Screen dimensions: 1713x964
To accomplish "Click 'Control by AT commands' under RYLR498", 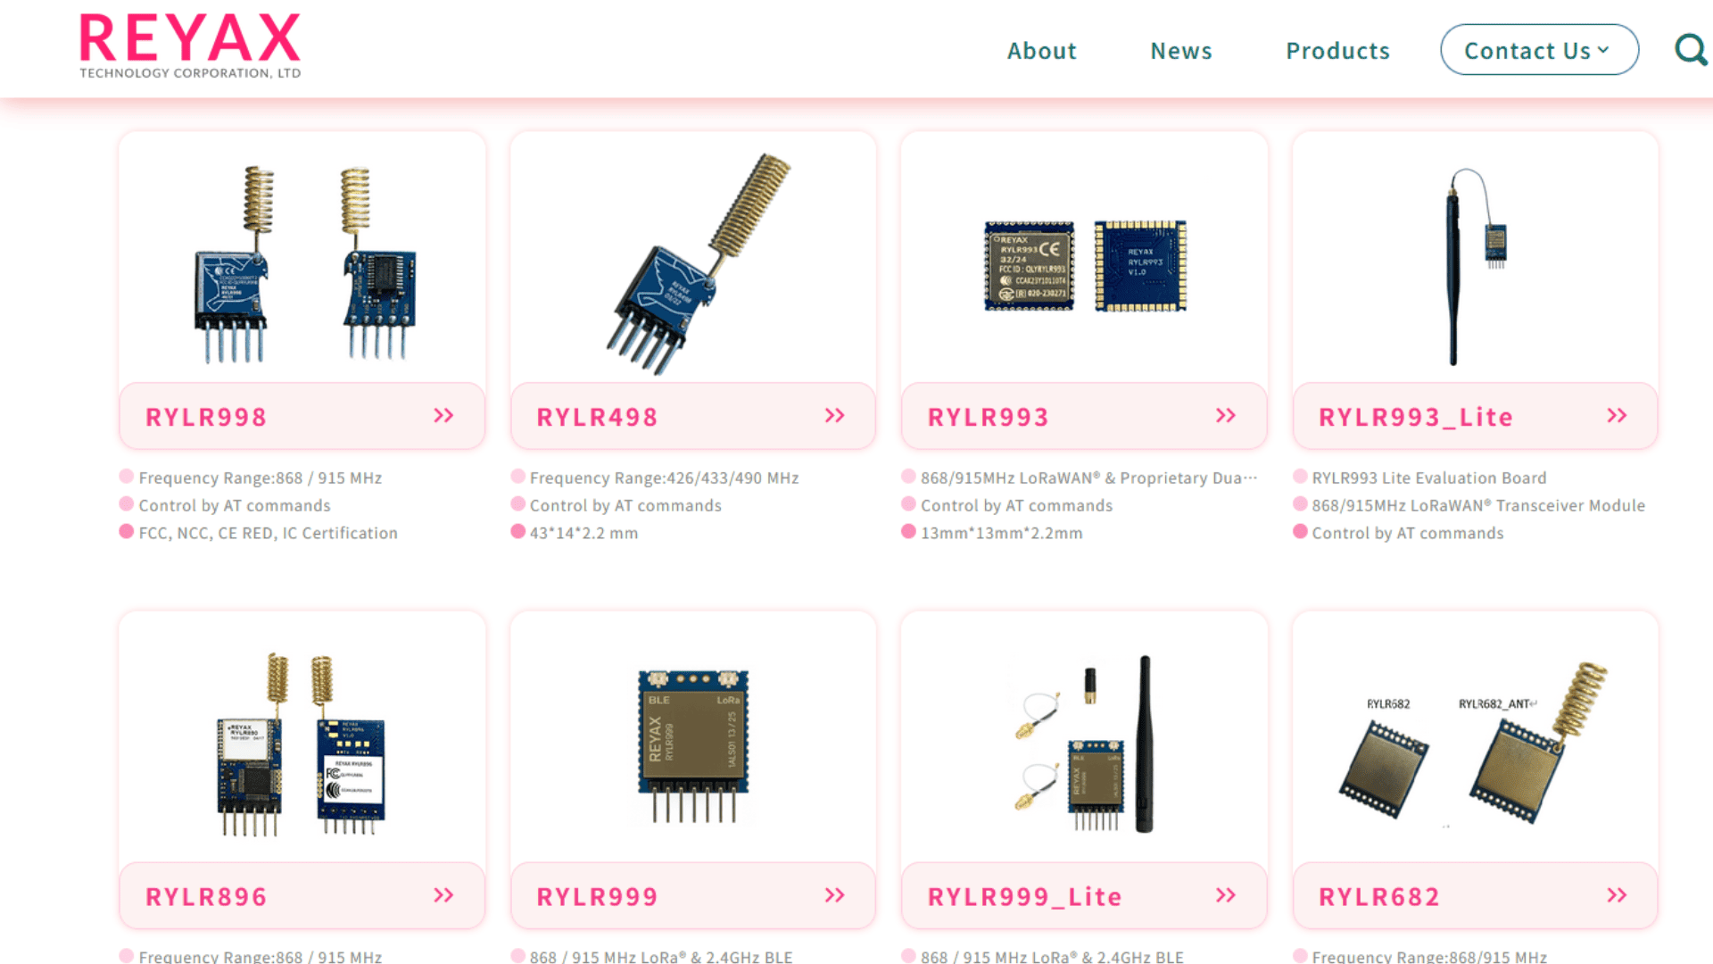I will (x=625, y=505).
